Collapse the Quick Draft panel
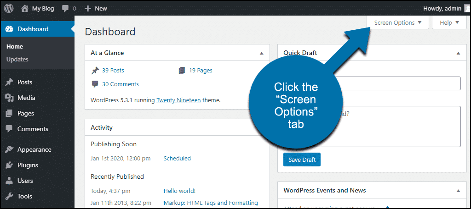Viewport: 471px width, 209px height. pos(458,53)
